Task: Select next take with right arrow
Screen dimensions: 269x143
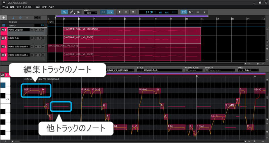Action: [x=242, y=70]
